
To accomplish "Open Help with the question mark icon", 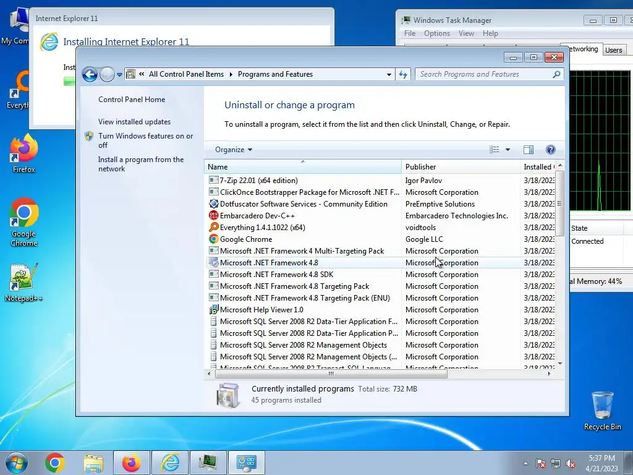I will coord(551,150).
